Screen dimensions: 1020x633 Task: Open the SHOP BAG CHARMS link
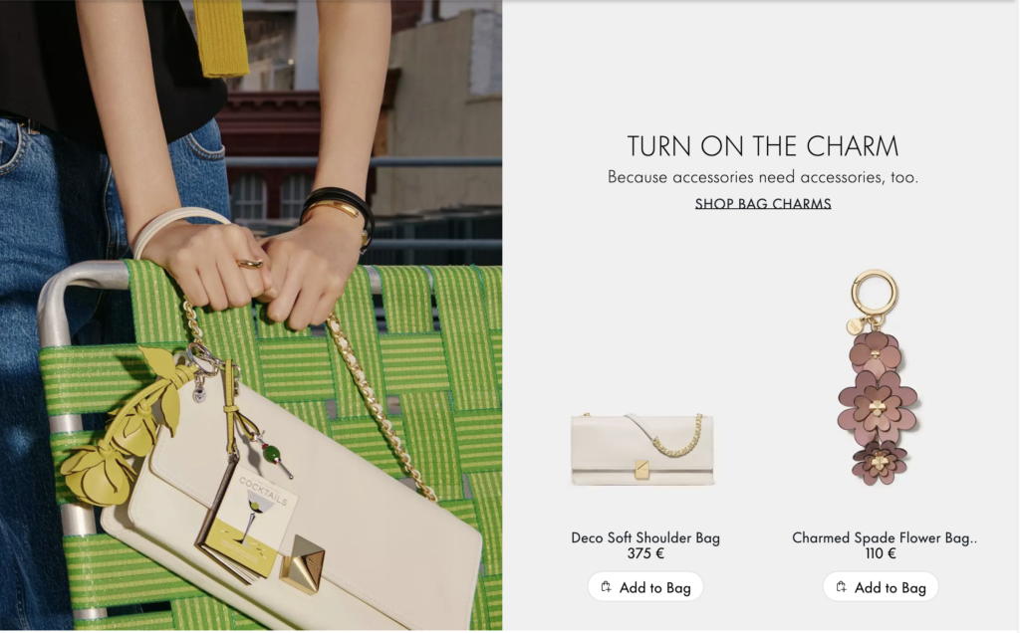point(762,203)
